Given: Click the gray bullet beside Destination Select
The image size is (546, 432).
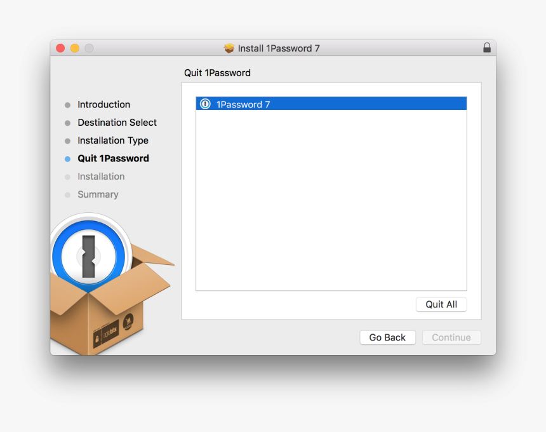Looking at the screenshot, I should (68, 123).
